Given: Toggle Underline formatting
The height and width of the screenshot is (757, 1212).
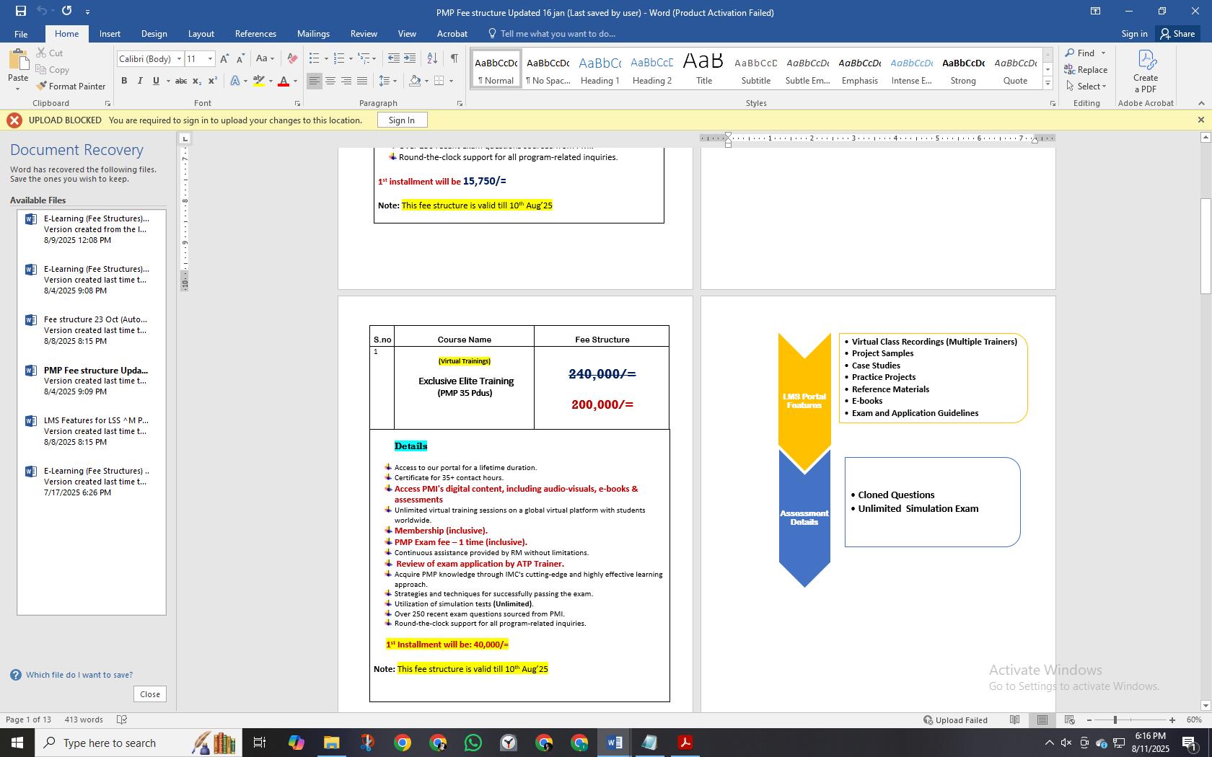Looking at the screenshot, I should [x=156, y=81].
